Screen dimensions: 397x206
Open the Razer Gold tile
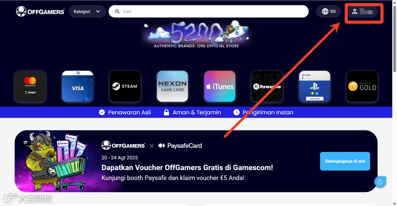point(362,86)
